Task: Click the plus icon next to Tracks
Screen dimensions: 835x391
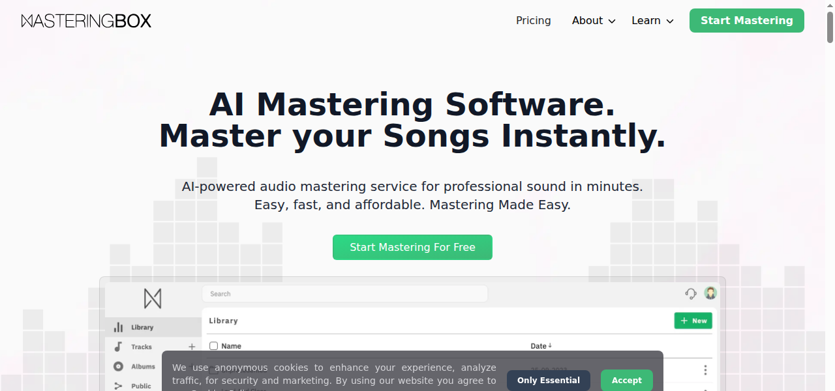Action: point(192,346)
